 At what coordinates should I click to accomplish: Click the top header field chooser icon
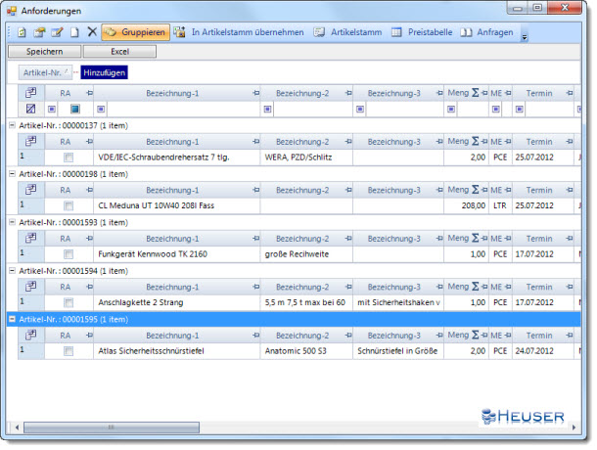31,93
